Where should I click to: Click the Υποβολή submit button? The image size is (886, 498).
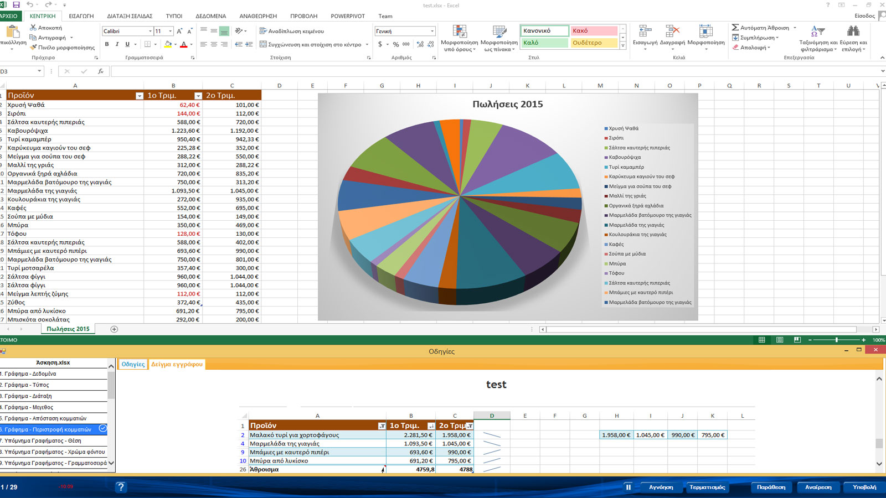coord(864,487)
